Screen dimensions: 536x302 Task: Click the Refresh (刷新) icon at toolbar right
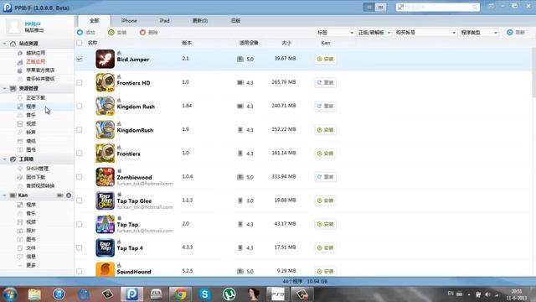click(510, 32)
